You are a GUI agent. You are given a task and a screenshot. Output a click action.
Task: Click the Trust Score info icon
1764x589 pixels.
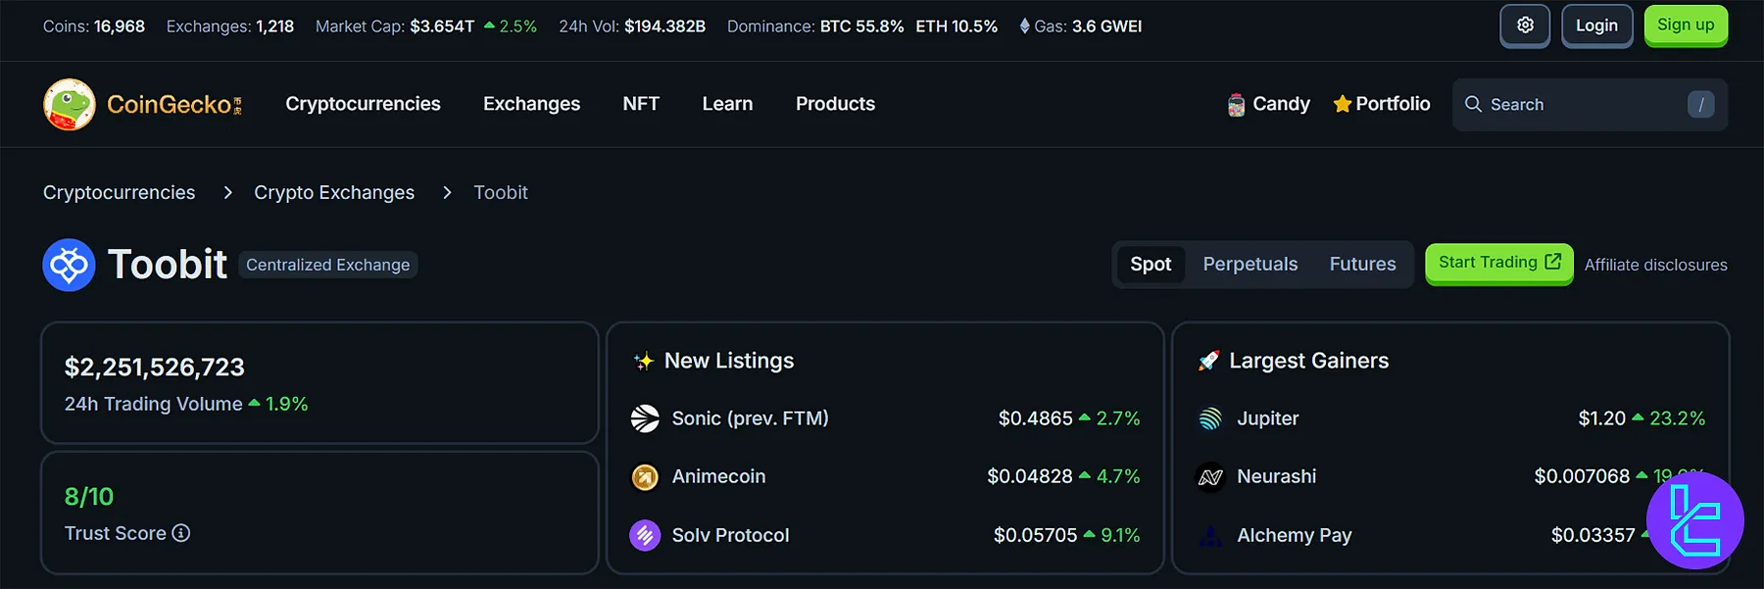click(181, 533)
